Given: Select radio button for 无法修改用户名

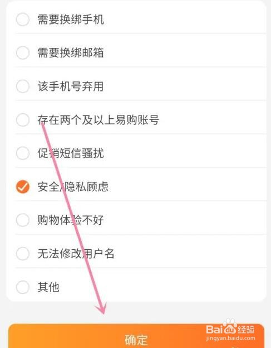Looking at the screenshot, I should coord(23,254).
